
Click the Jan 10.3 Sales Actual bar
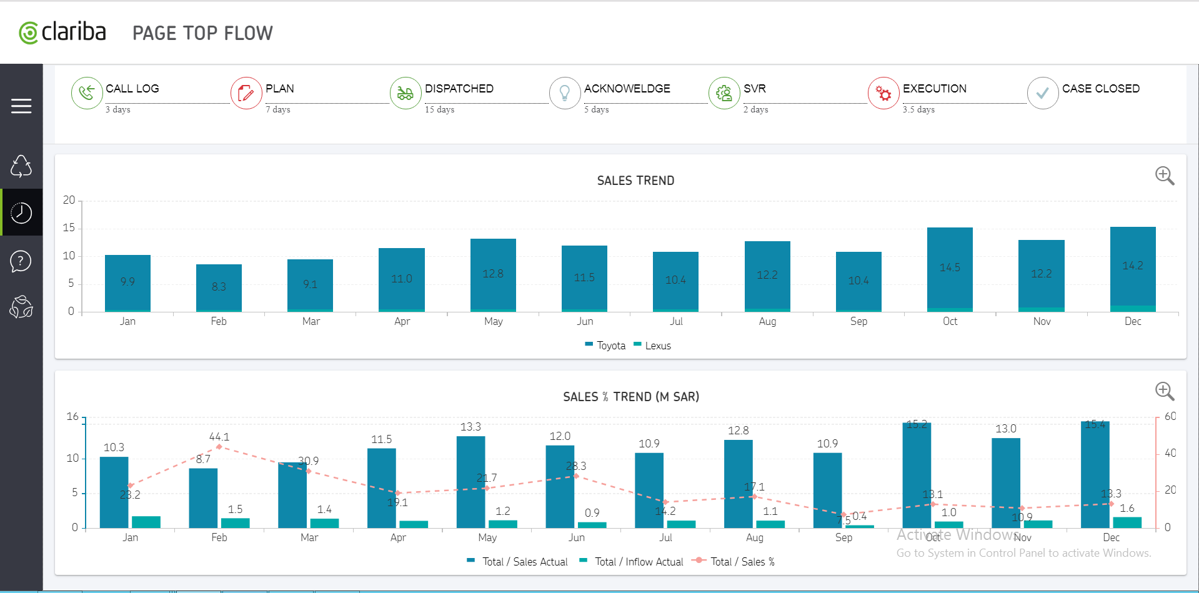coord(114,492)
